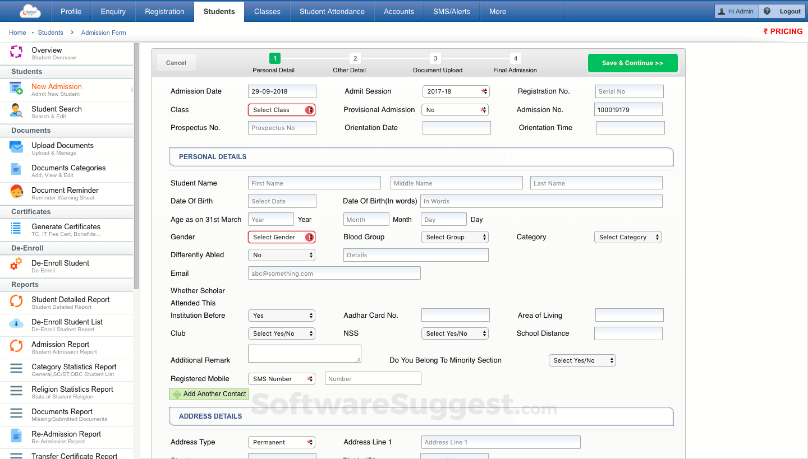Viewport: 808px width, 459px height.
Task: Select the New Admission icon in sidebar
Action: click(x=15, y=89)
